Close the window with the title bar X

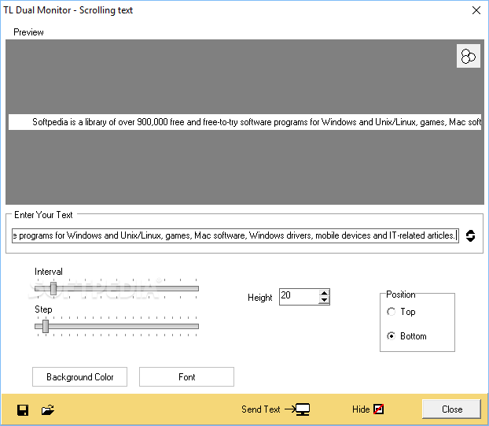coord(476,10)
